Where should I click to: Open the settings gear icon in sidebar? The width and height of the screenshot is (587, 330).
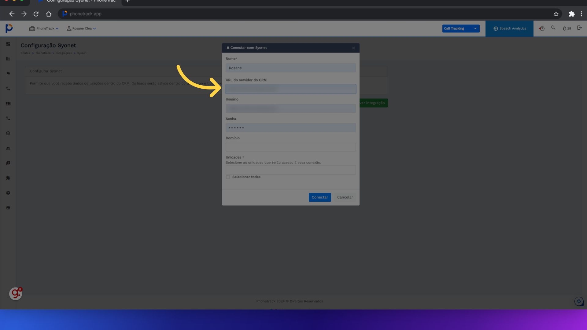click(x=8, y=193)
